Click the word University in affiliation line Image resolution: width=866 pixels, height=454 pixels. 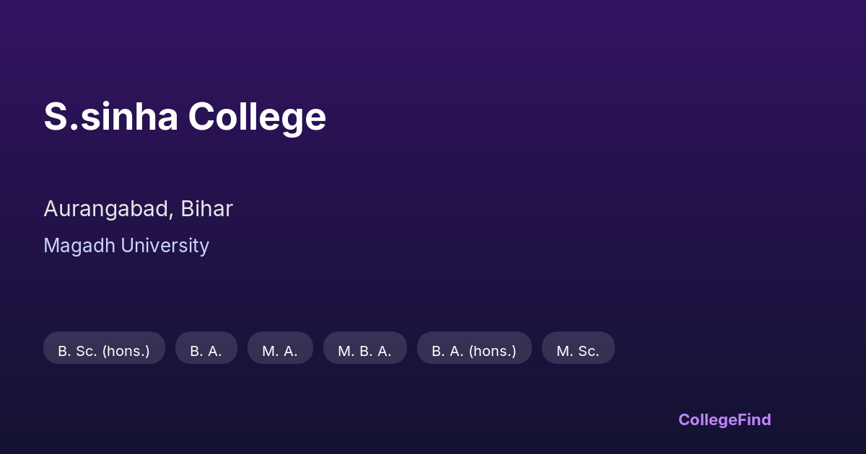click(165, 246)
